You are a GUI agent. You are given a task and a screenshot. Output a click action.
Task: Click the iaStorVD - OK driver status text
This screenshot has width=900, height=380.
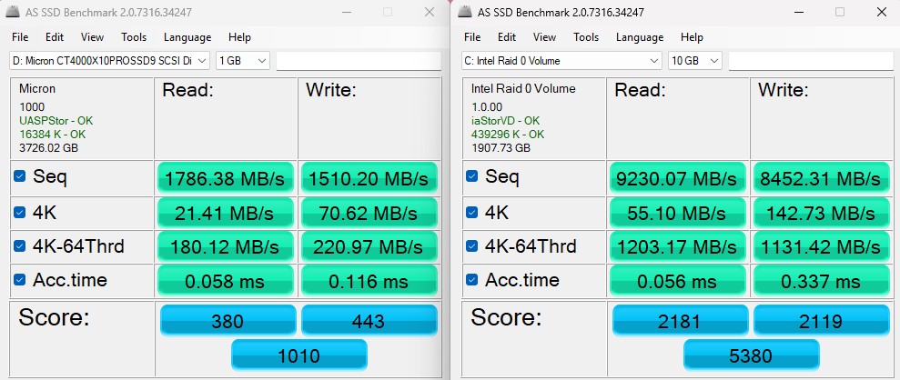pyautogui.click(x=506, y=121)
